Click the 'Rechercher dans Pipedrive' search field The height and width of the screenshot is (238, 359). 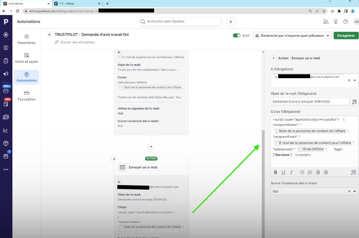coord(182,22)
